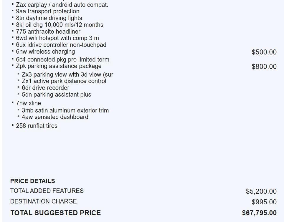
Task: Click the Zax carplay / android auto line
Action: 62,5
